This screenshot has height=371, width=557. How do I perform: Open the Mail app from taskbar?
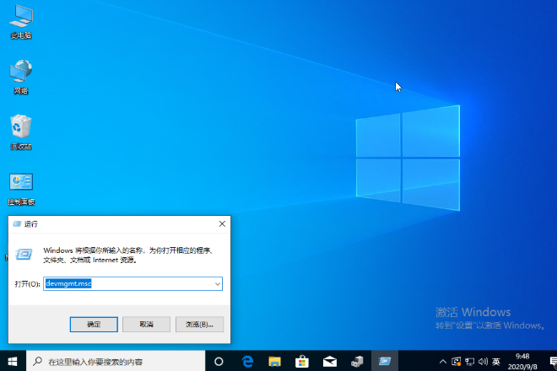330,362
